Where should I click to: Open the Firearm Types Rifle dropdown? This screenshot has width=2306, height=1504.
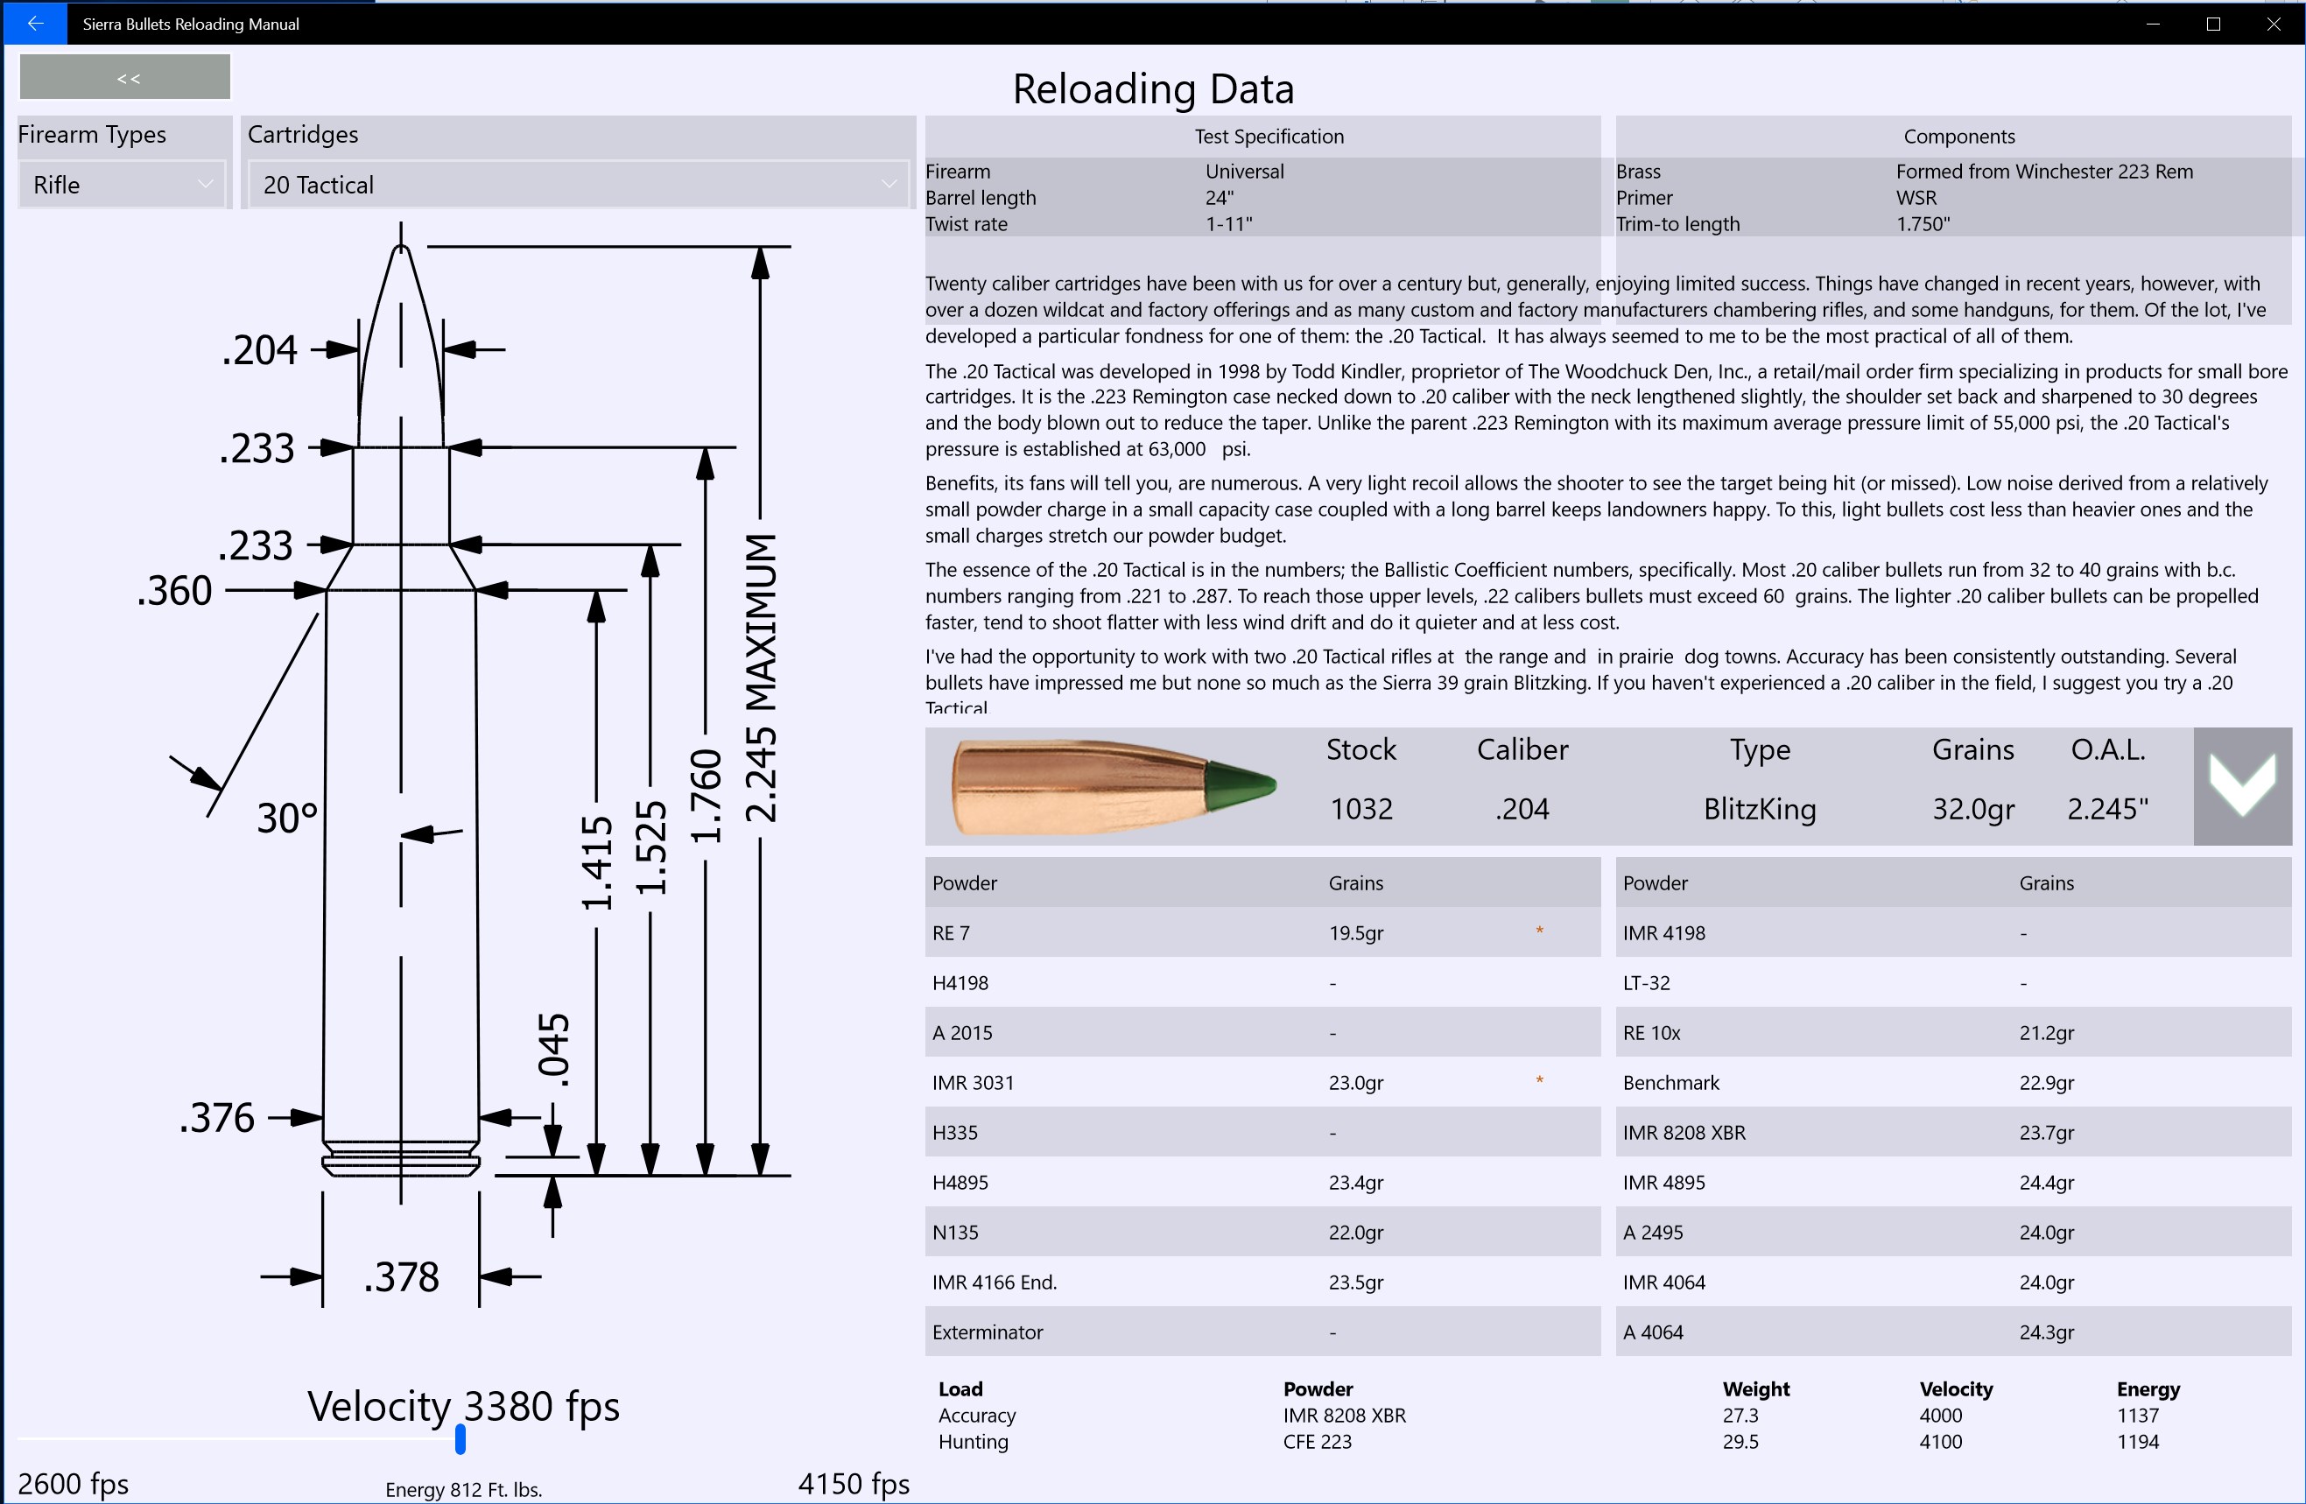coord(122,184)
